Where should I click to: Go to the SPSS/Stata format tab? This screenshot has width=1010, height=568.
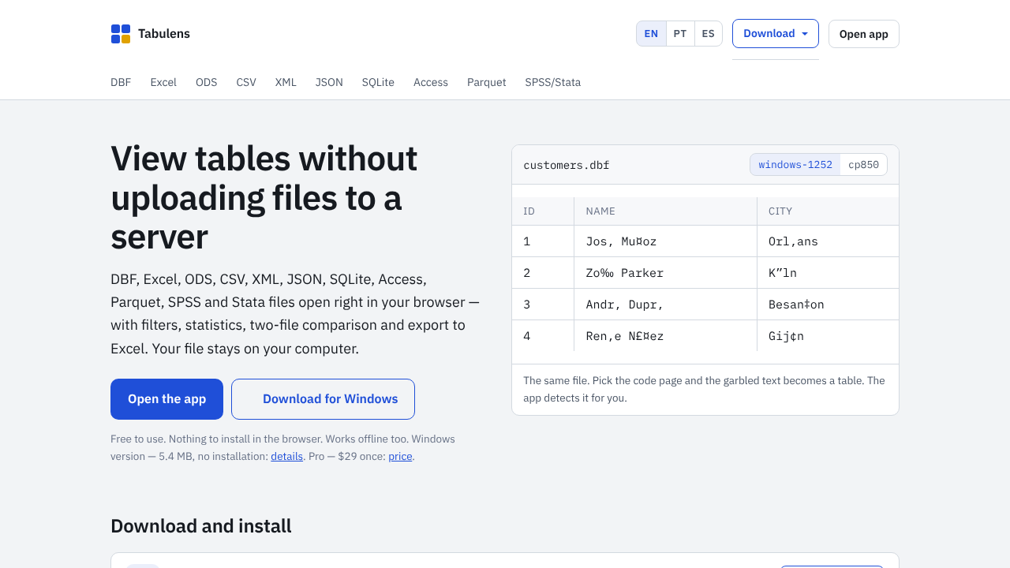pyautogui.click(x=553, y=82)
